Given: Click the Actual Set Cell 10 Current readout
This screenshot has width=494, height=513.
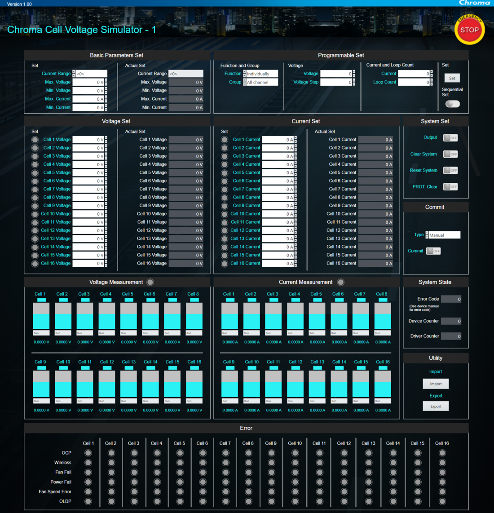Looking at the screenshot, I should pos(375,214).
